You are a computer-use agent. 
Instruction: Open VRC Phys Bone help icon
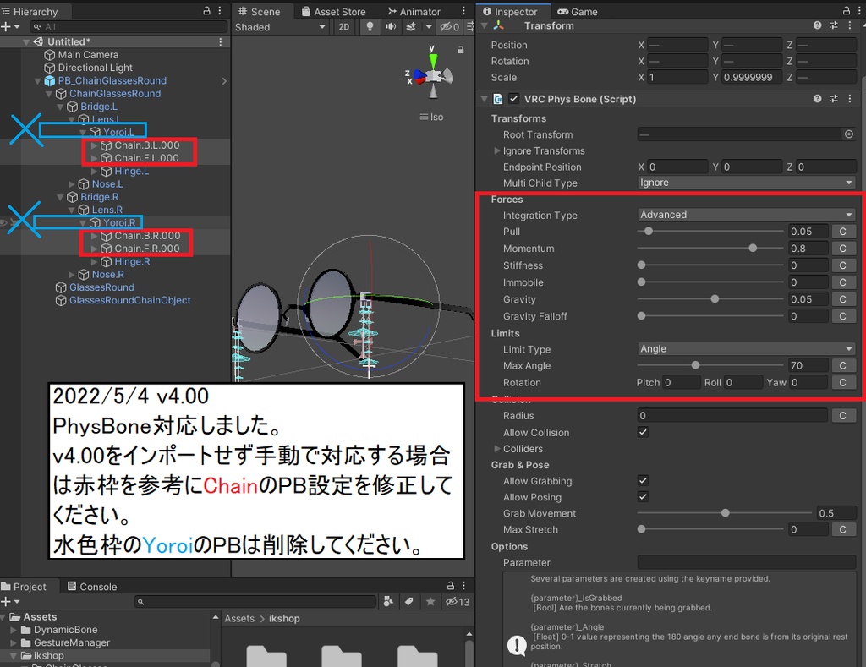pos(818,99)
